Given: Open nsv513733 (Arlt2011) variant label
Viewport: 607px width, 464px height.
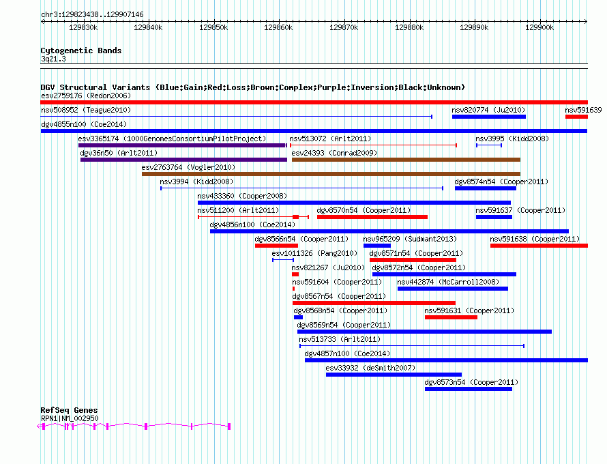Looking at the screenshot, I should tap(340, 339).
